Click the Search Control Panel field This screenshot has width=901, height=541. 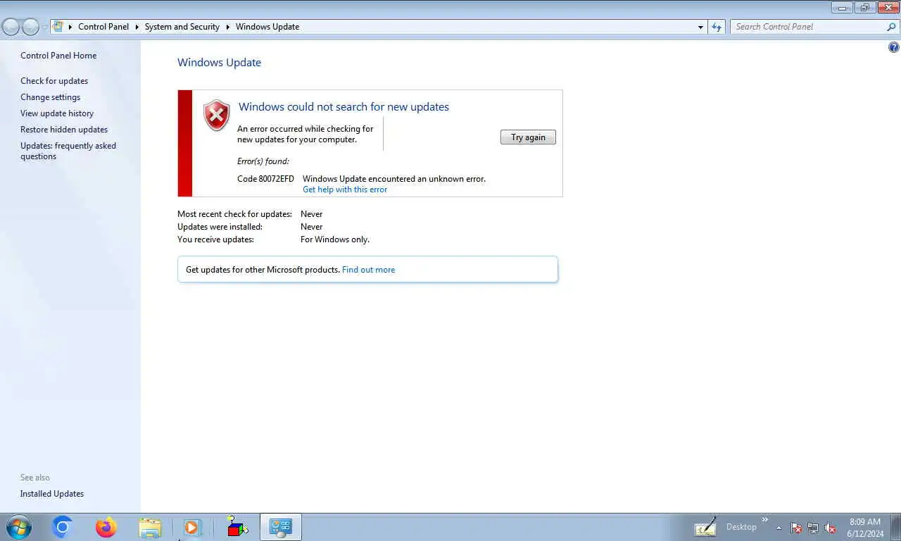tap(808, 27)
